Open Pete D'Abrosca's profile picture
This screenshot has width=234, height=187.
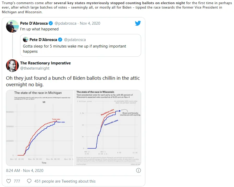point(12,26)
